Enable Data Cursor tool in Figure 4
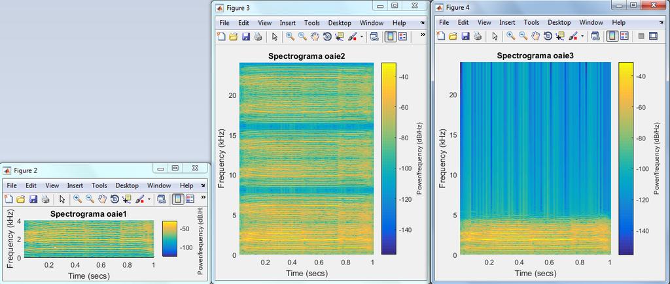The height and width of the screenshot is (284, 670). coord(560,37)
